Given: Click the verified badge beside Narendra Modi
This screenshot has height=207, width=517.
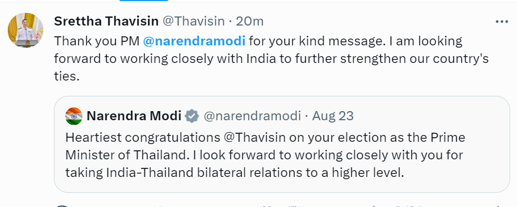Looking at the screenshot, I should point(192,116).
